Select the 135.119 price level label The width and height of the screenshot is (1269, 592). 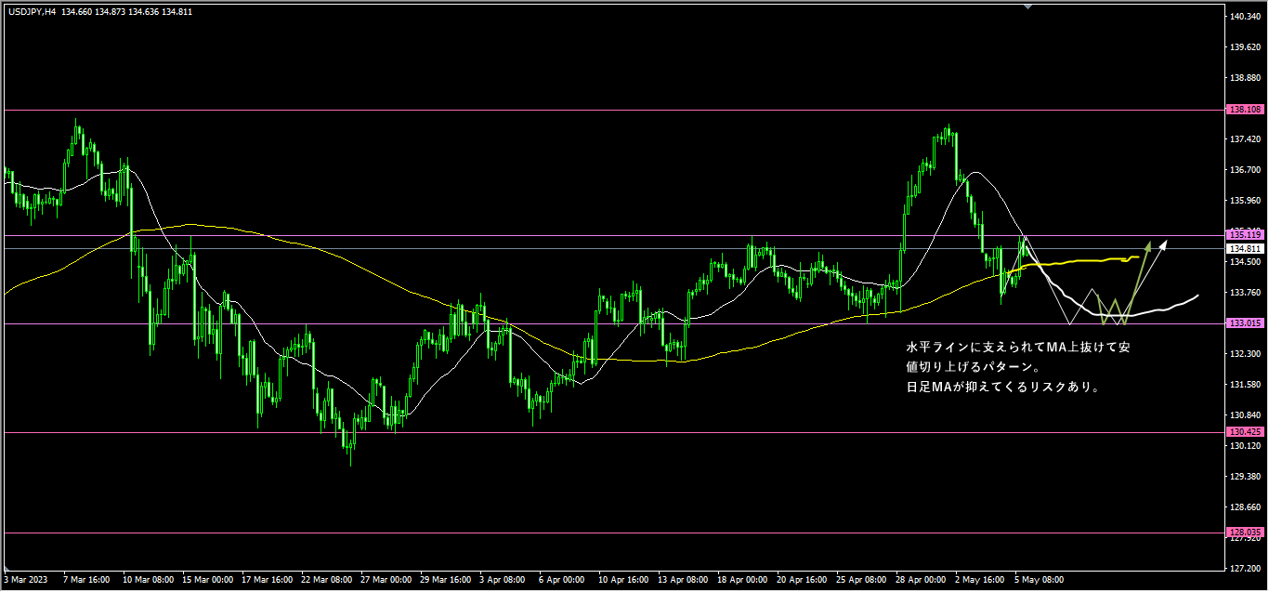click(1243, 234)
